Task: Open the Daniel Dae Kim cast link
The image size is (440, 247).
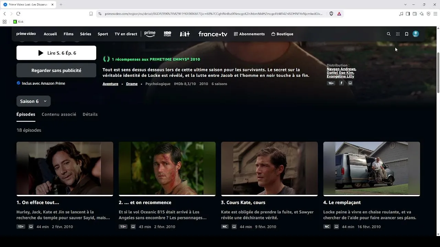Action: click(340, 73)
